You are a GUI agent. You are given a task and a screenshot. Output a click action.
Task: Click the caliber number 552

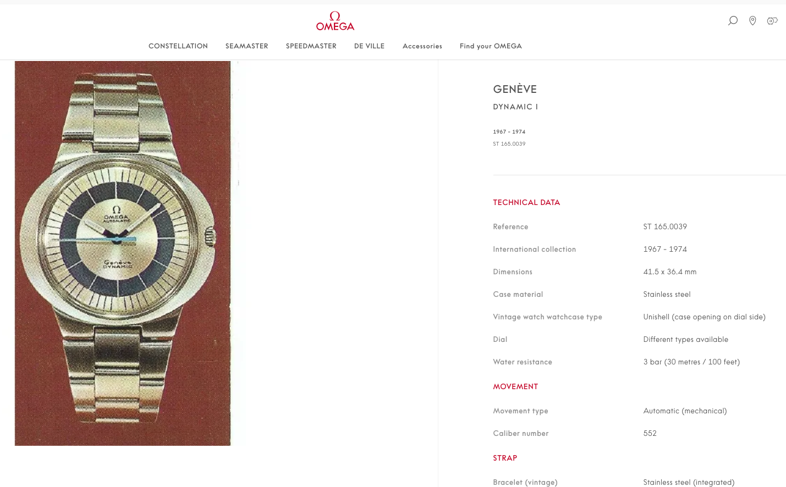tap(650, 433)
